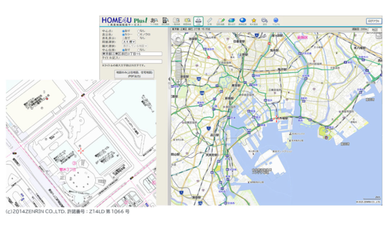Open the gears settings icon
Viewport: 385px width, 229px height.
coord(264,21)
